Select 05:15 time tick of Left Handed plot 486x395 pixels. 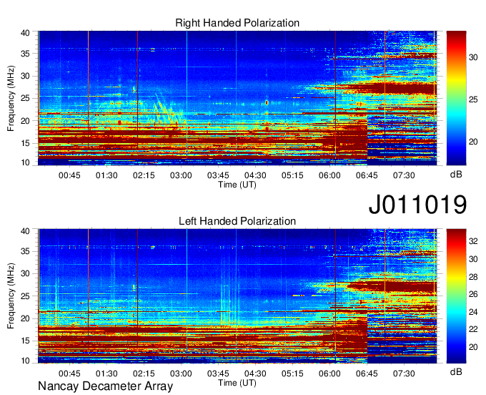click(292, 374)
